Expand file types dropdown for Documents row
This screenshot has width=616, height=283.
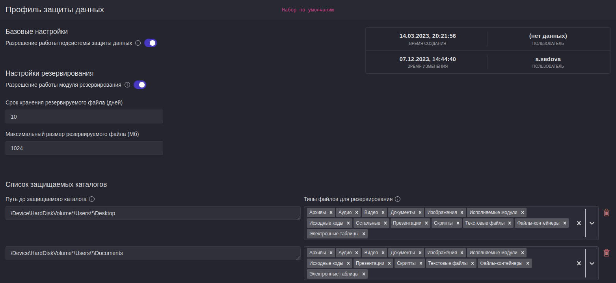pyautogui.click(x=592, y=263)
